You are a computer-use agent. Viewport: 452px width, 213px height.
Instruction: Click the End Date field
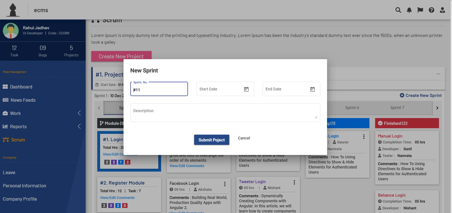click(x=291, y=89)
